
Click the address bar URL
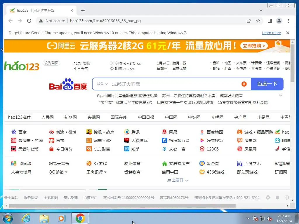point(105,21)
